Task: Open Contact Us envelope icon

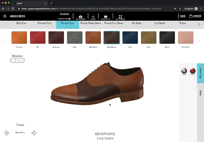Action: tap(105, 17)
